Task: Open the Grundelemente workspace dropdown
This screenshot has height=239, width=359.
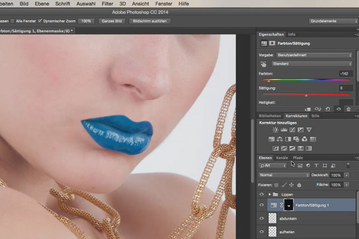Action: [x=333, y=21]
